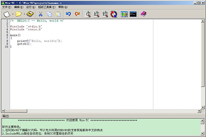
Task: Click the editor's vertical scrollbar up arrow
Action: pyautogui.click(x=203, y=21)
